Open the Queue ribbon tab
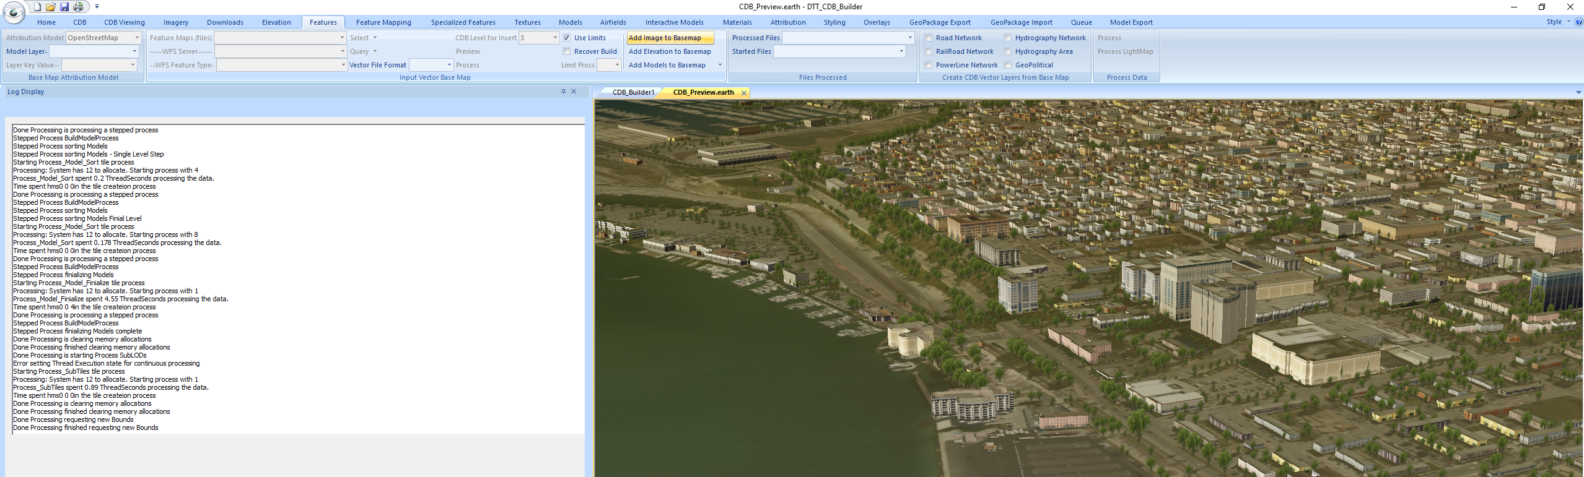 click(x=1081, y=22)
